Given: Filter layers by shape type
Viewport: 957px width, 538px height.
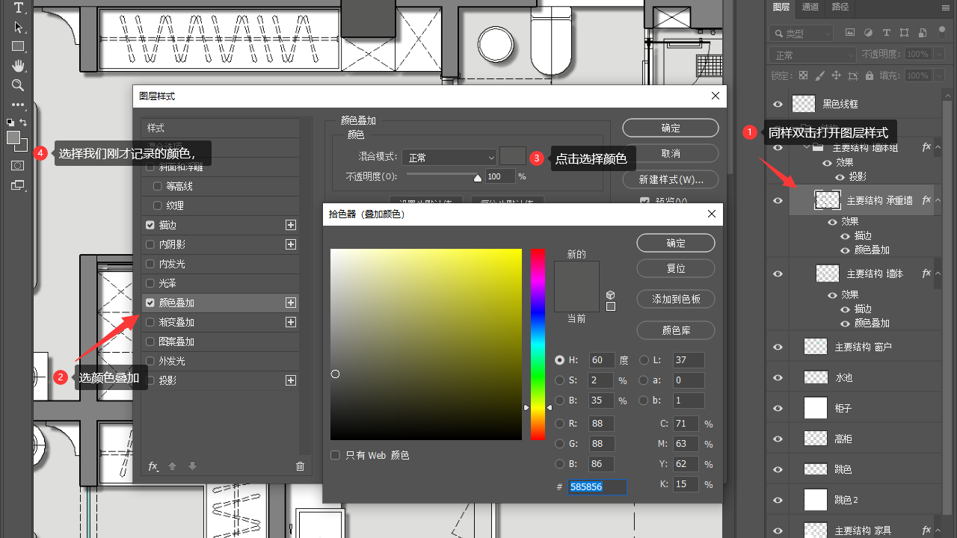Looking at the screenshot, I should 905,33.
